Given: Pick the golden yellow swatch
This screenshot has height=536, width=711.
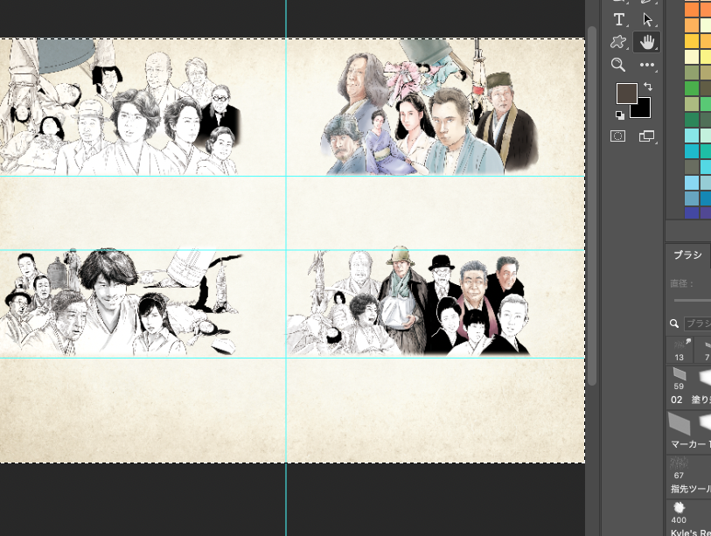Looking at the screenshot, I should click(692, 41).
